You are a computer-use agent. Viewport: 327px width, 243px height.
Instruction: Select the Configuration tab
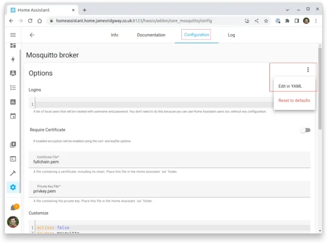coord(197,35)
